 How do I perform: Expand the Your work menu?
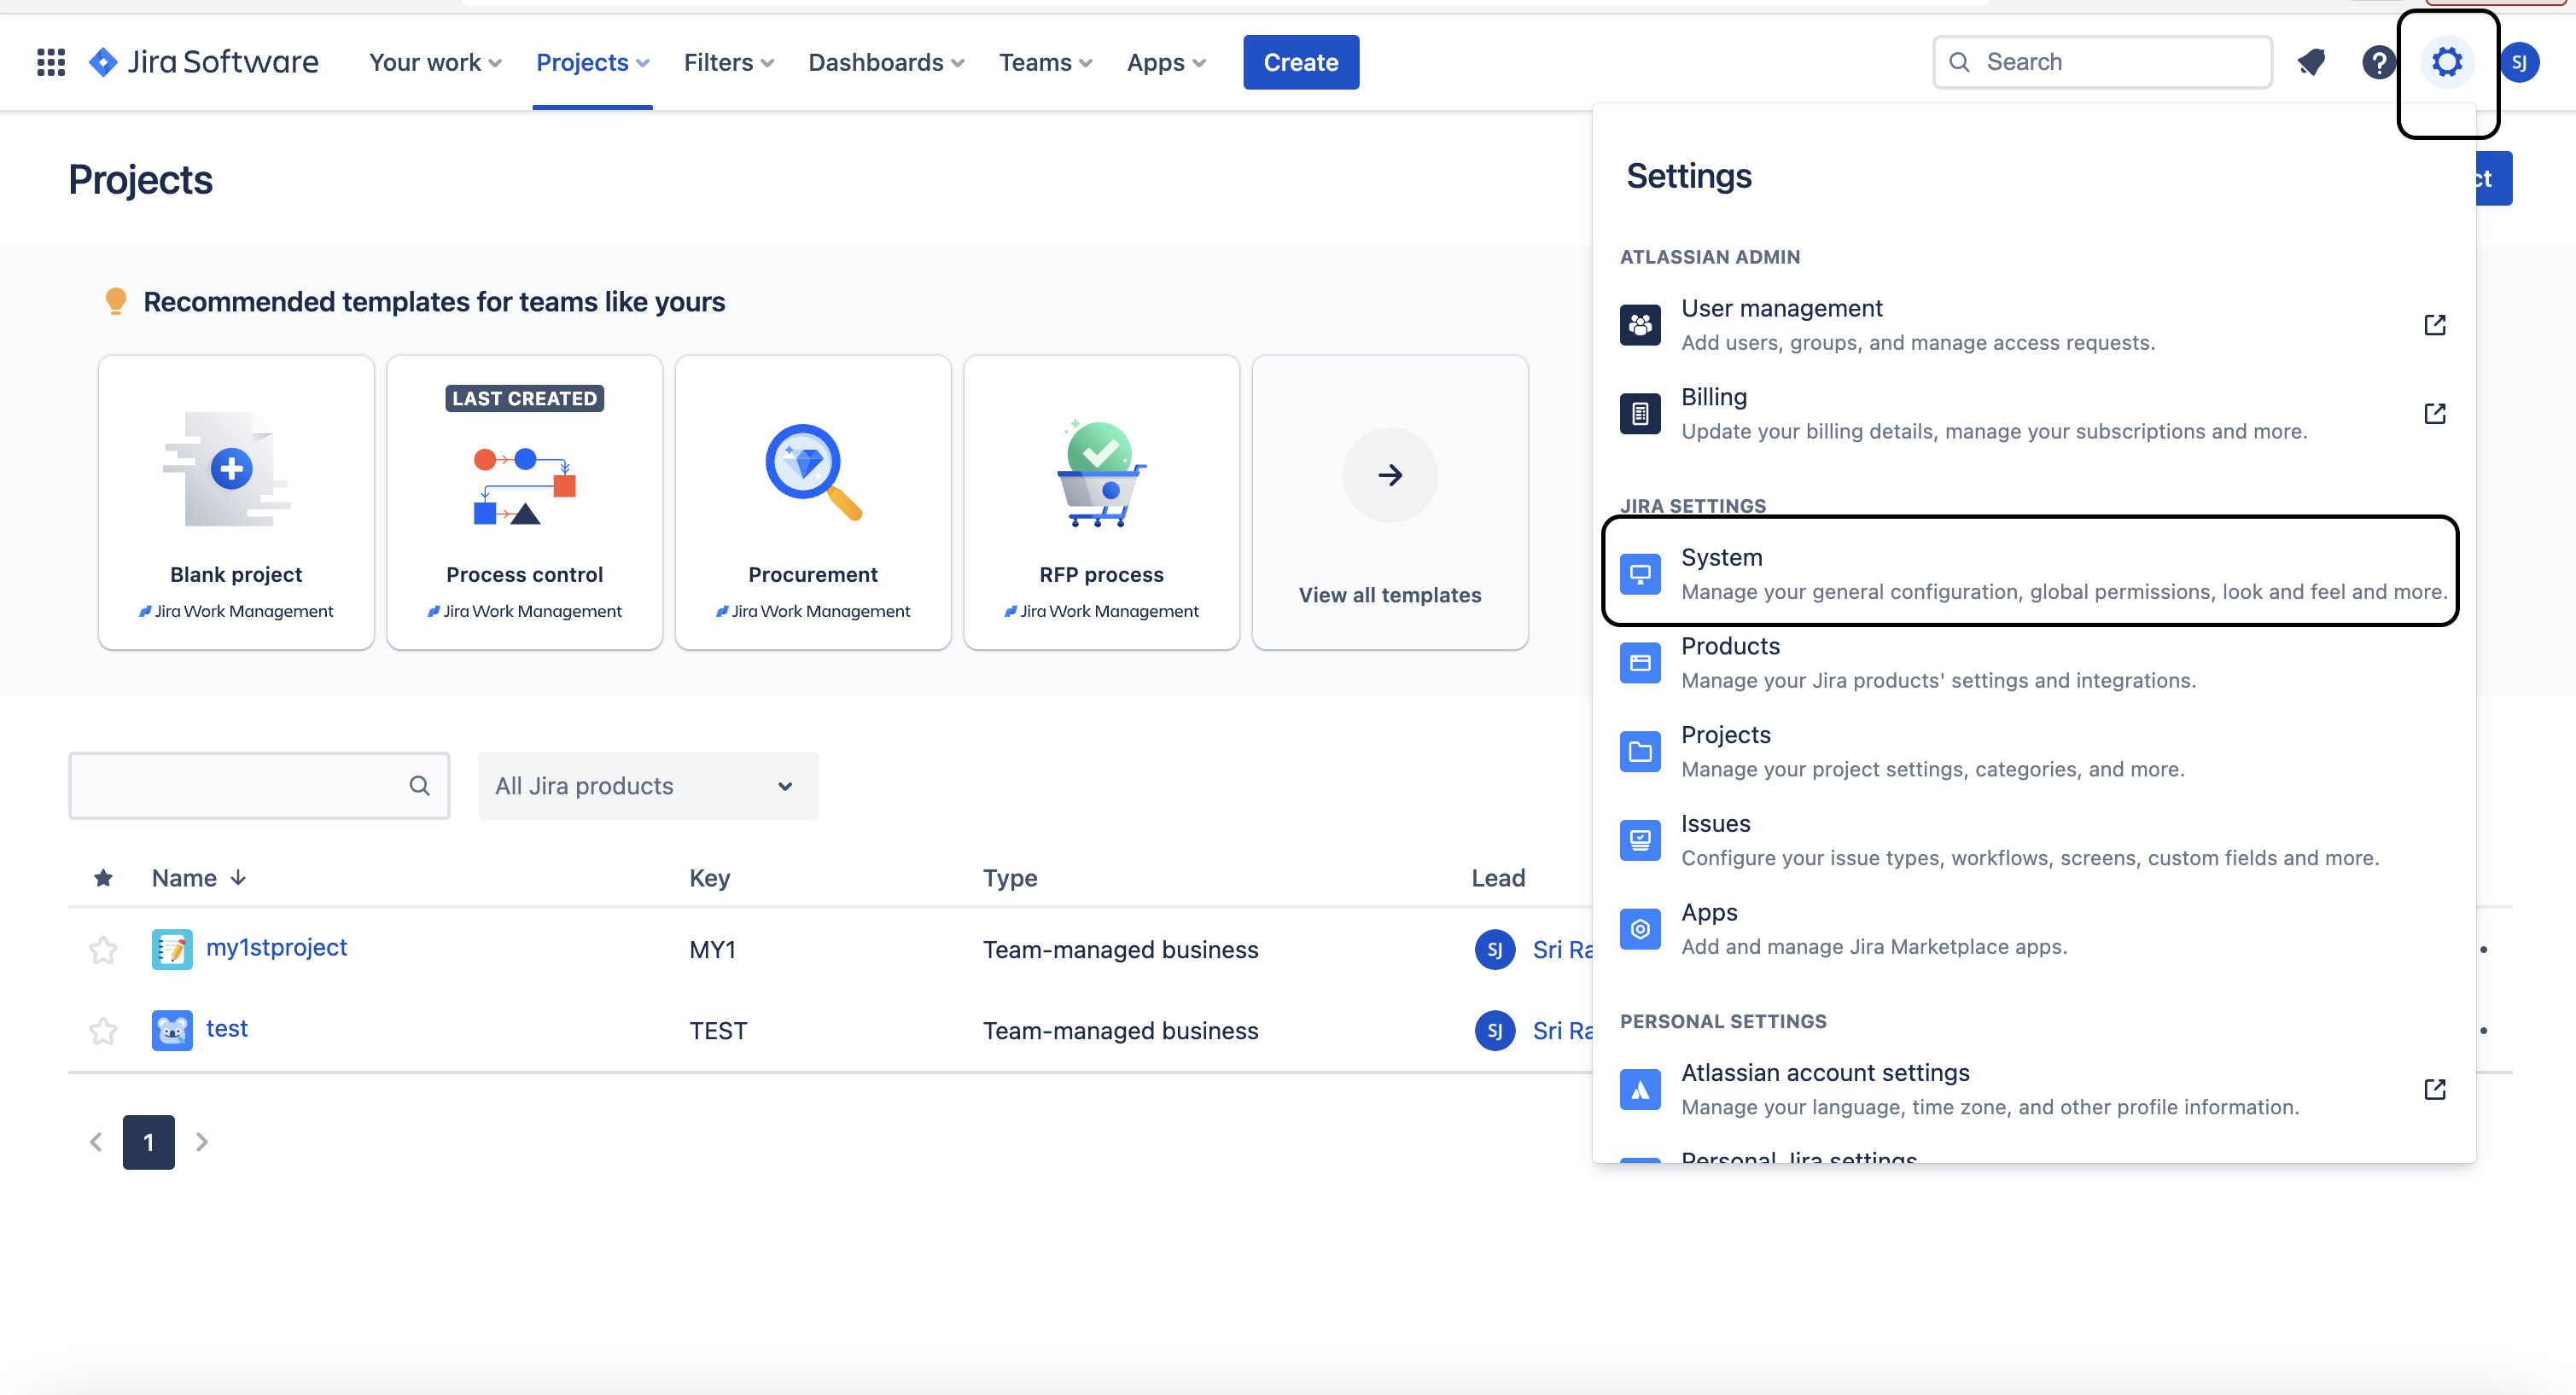435,62
